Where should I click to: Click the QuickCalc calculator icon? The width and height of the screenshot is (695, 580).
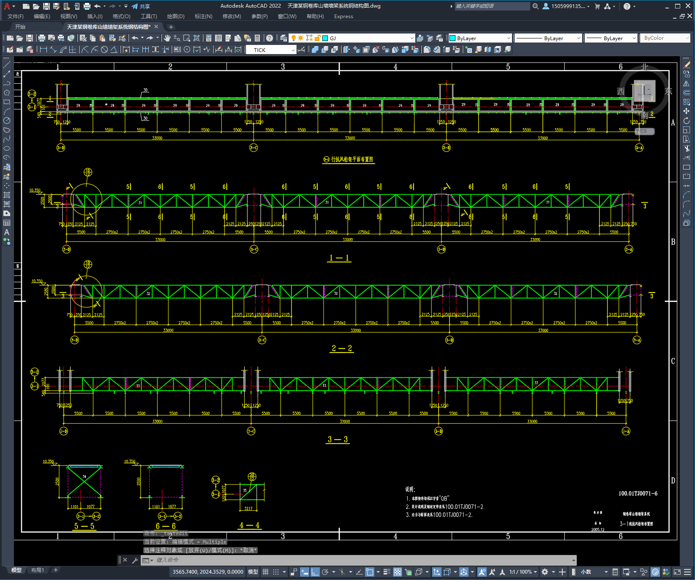pos(257,38)
